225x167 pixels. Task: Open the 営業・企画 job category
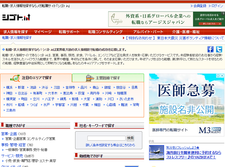coord(9,134)
